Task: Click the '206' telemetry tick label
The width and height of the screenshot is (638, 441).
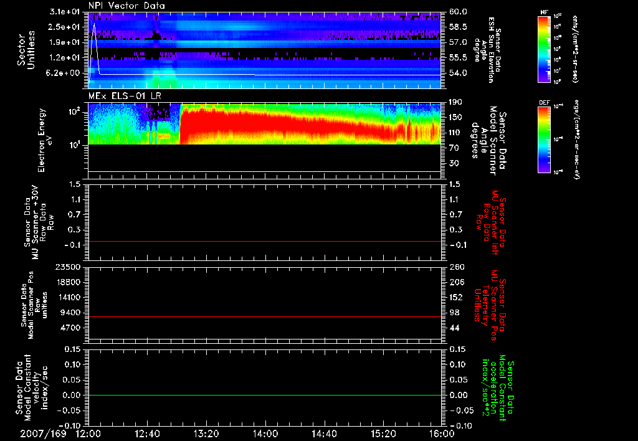Action: click(455, 282)
